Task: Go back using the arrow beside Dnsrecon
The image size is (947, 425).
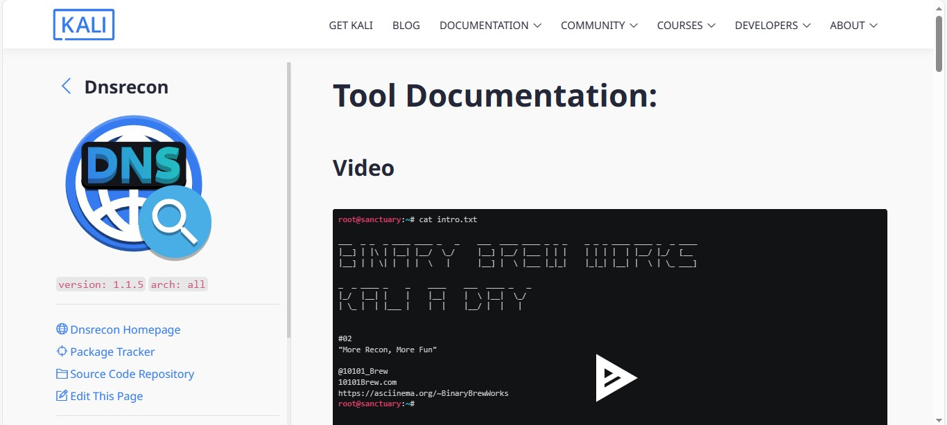Action: pyautogui.click(x=67, y=87)
